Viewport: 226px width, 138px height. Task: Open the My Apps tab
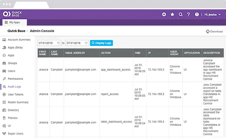pos(15,22)
